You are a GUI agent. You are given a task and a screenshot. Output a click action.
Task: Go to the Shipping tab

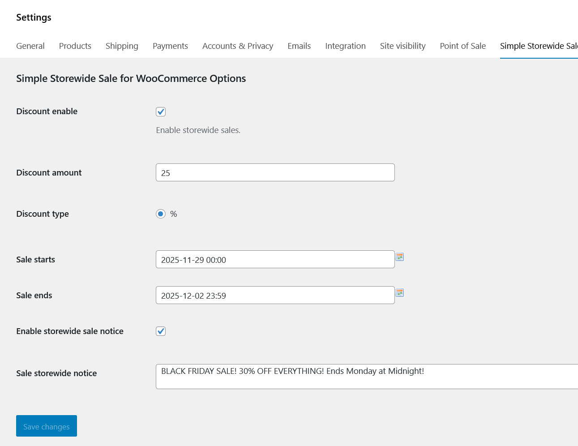pyautogui.click(x=122, y=46)
